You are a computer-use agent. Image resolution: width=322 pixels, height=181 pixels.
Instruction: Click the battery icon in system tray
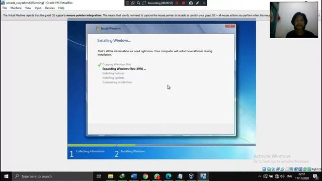pyautogui.click(x=271, y=176)
